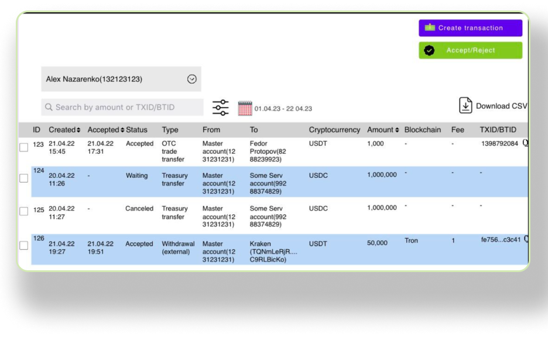
Task: Click amount 1,000 in row 123
Action: pos(375,143)
